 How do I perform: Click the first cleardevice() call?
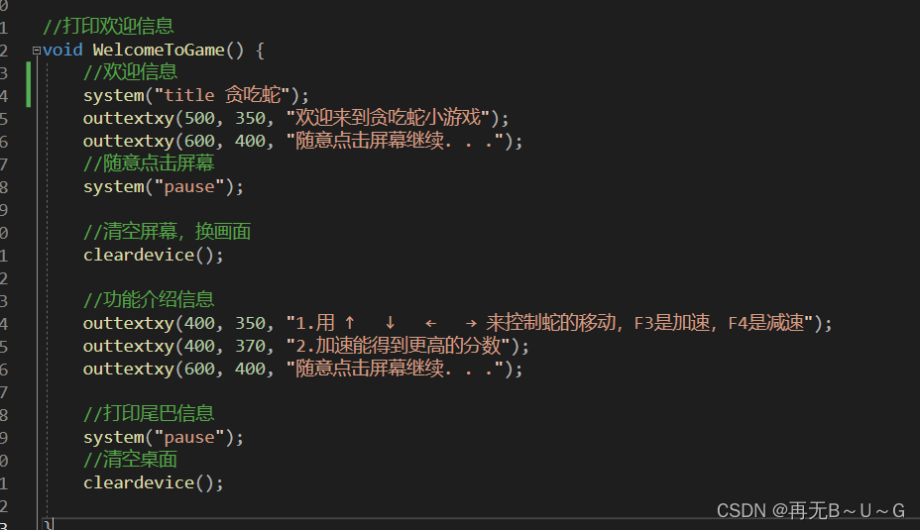point(153,255)
